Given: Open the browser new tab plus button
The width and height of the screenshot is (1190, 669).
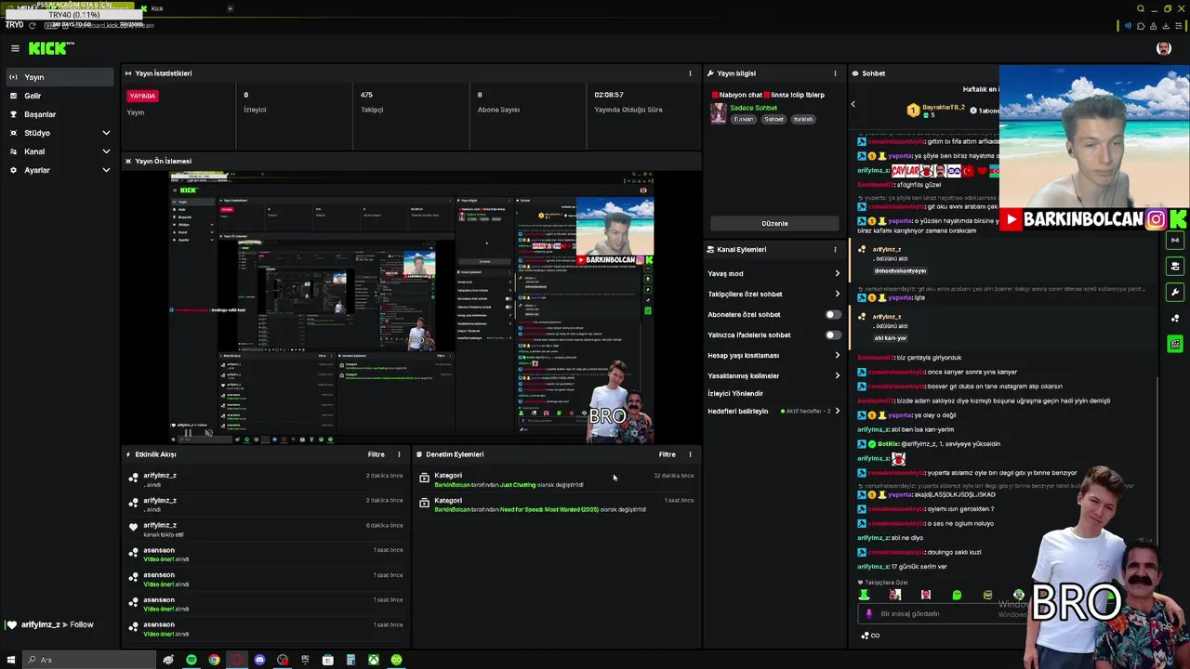Looking at the screenshot, I should [230, 8].
